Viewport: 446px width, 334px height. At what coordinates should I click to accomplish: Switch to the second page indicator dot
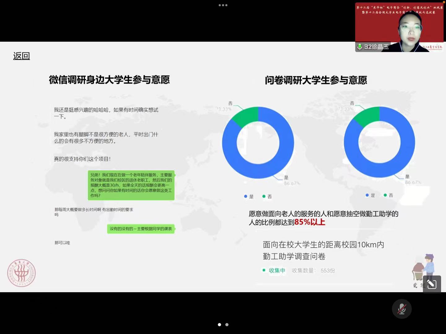pyautogui.click(x=227, y=325)
